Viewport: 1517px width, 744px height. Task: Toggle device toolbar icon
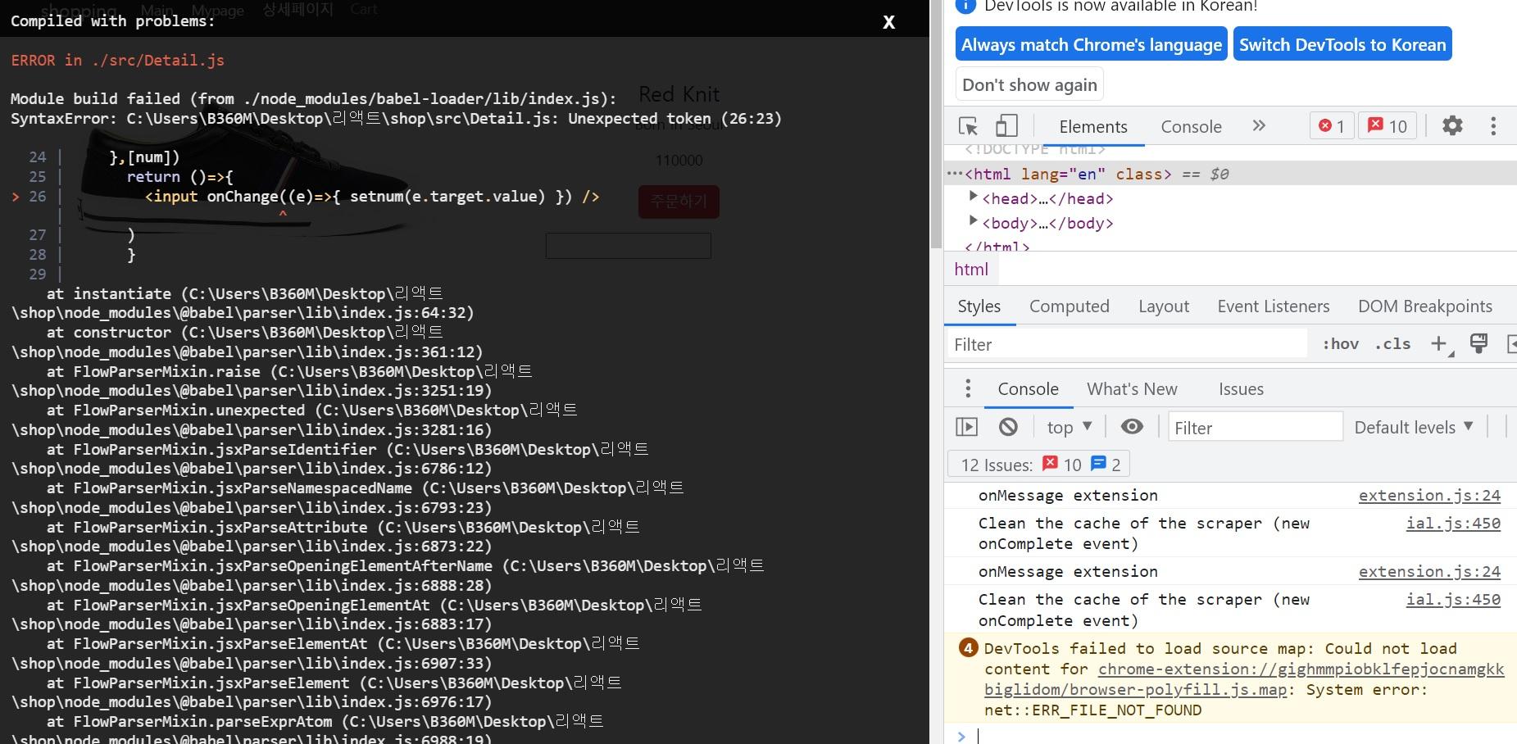click(1006, 126)
